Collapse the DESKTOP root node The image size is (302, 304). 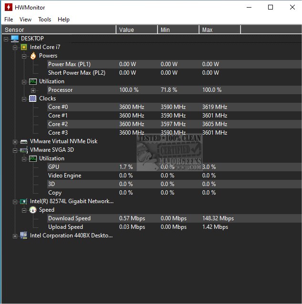tap(6, 39)
